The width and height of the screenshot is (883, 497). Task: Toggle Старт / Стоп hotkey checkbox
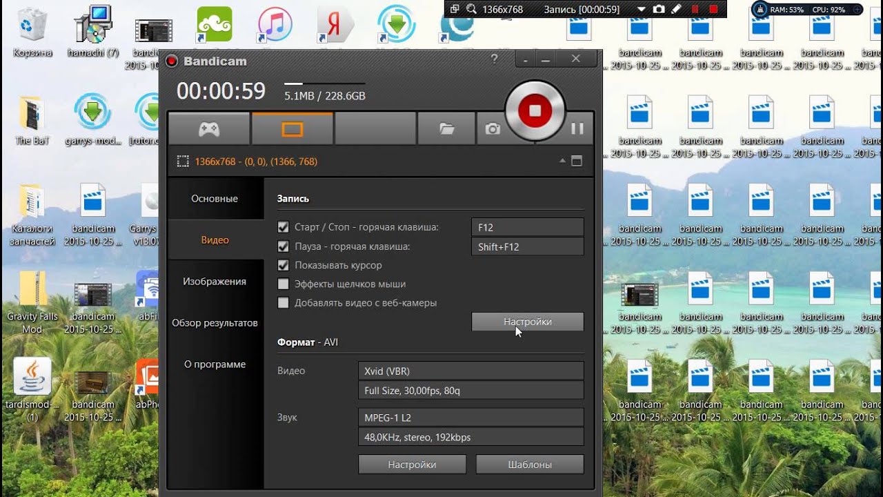coord(283,227)
